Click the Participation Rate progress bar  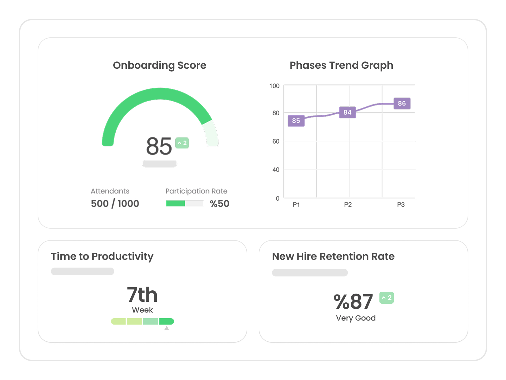pos(185,203)
